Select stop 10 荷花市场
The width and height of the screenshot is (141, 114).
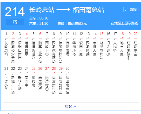[x=67, y=48]
